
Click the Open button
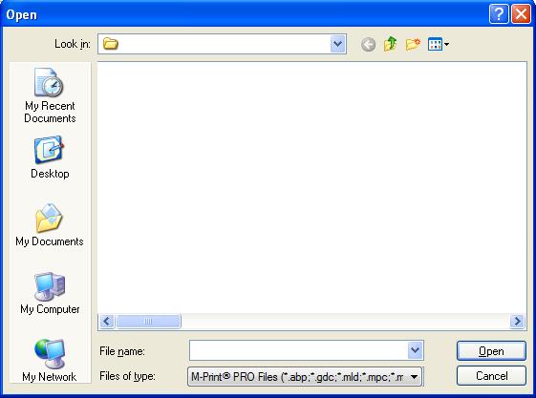tap(491, 350)
